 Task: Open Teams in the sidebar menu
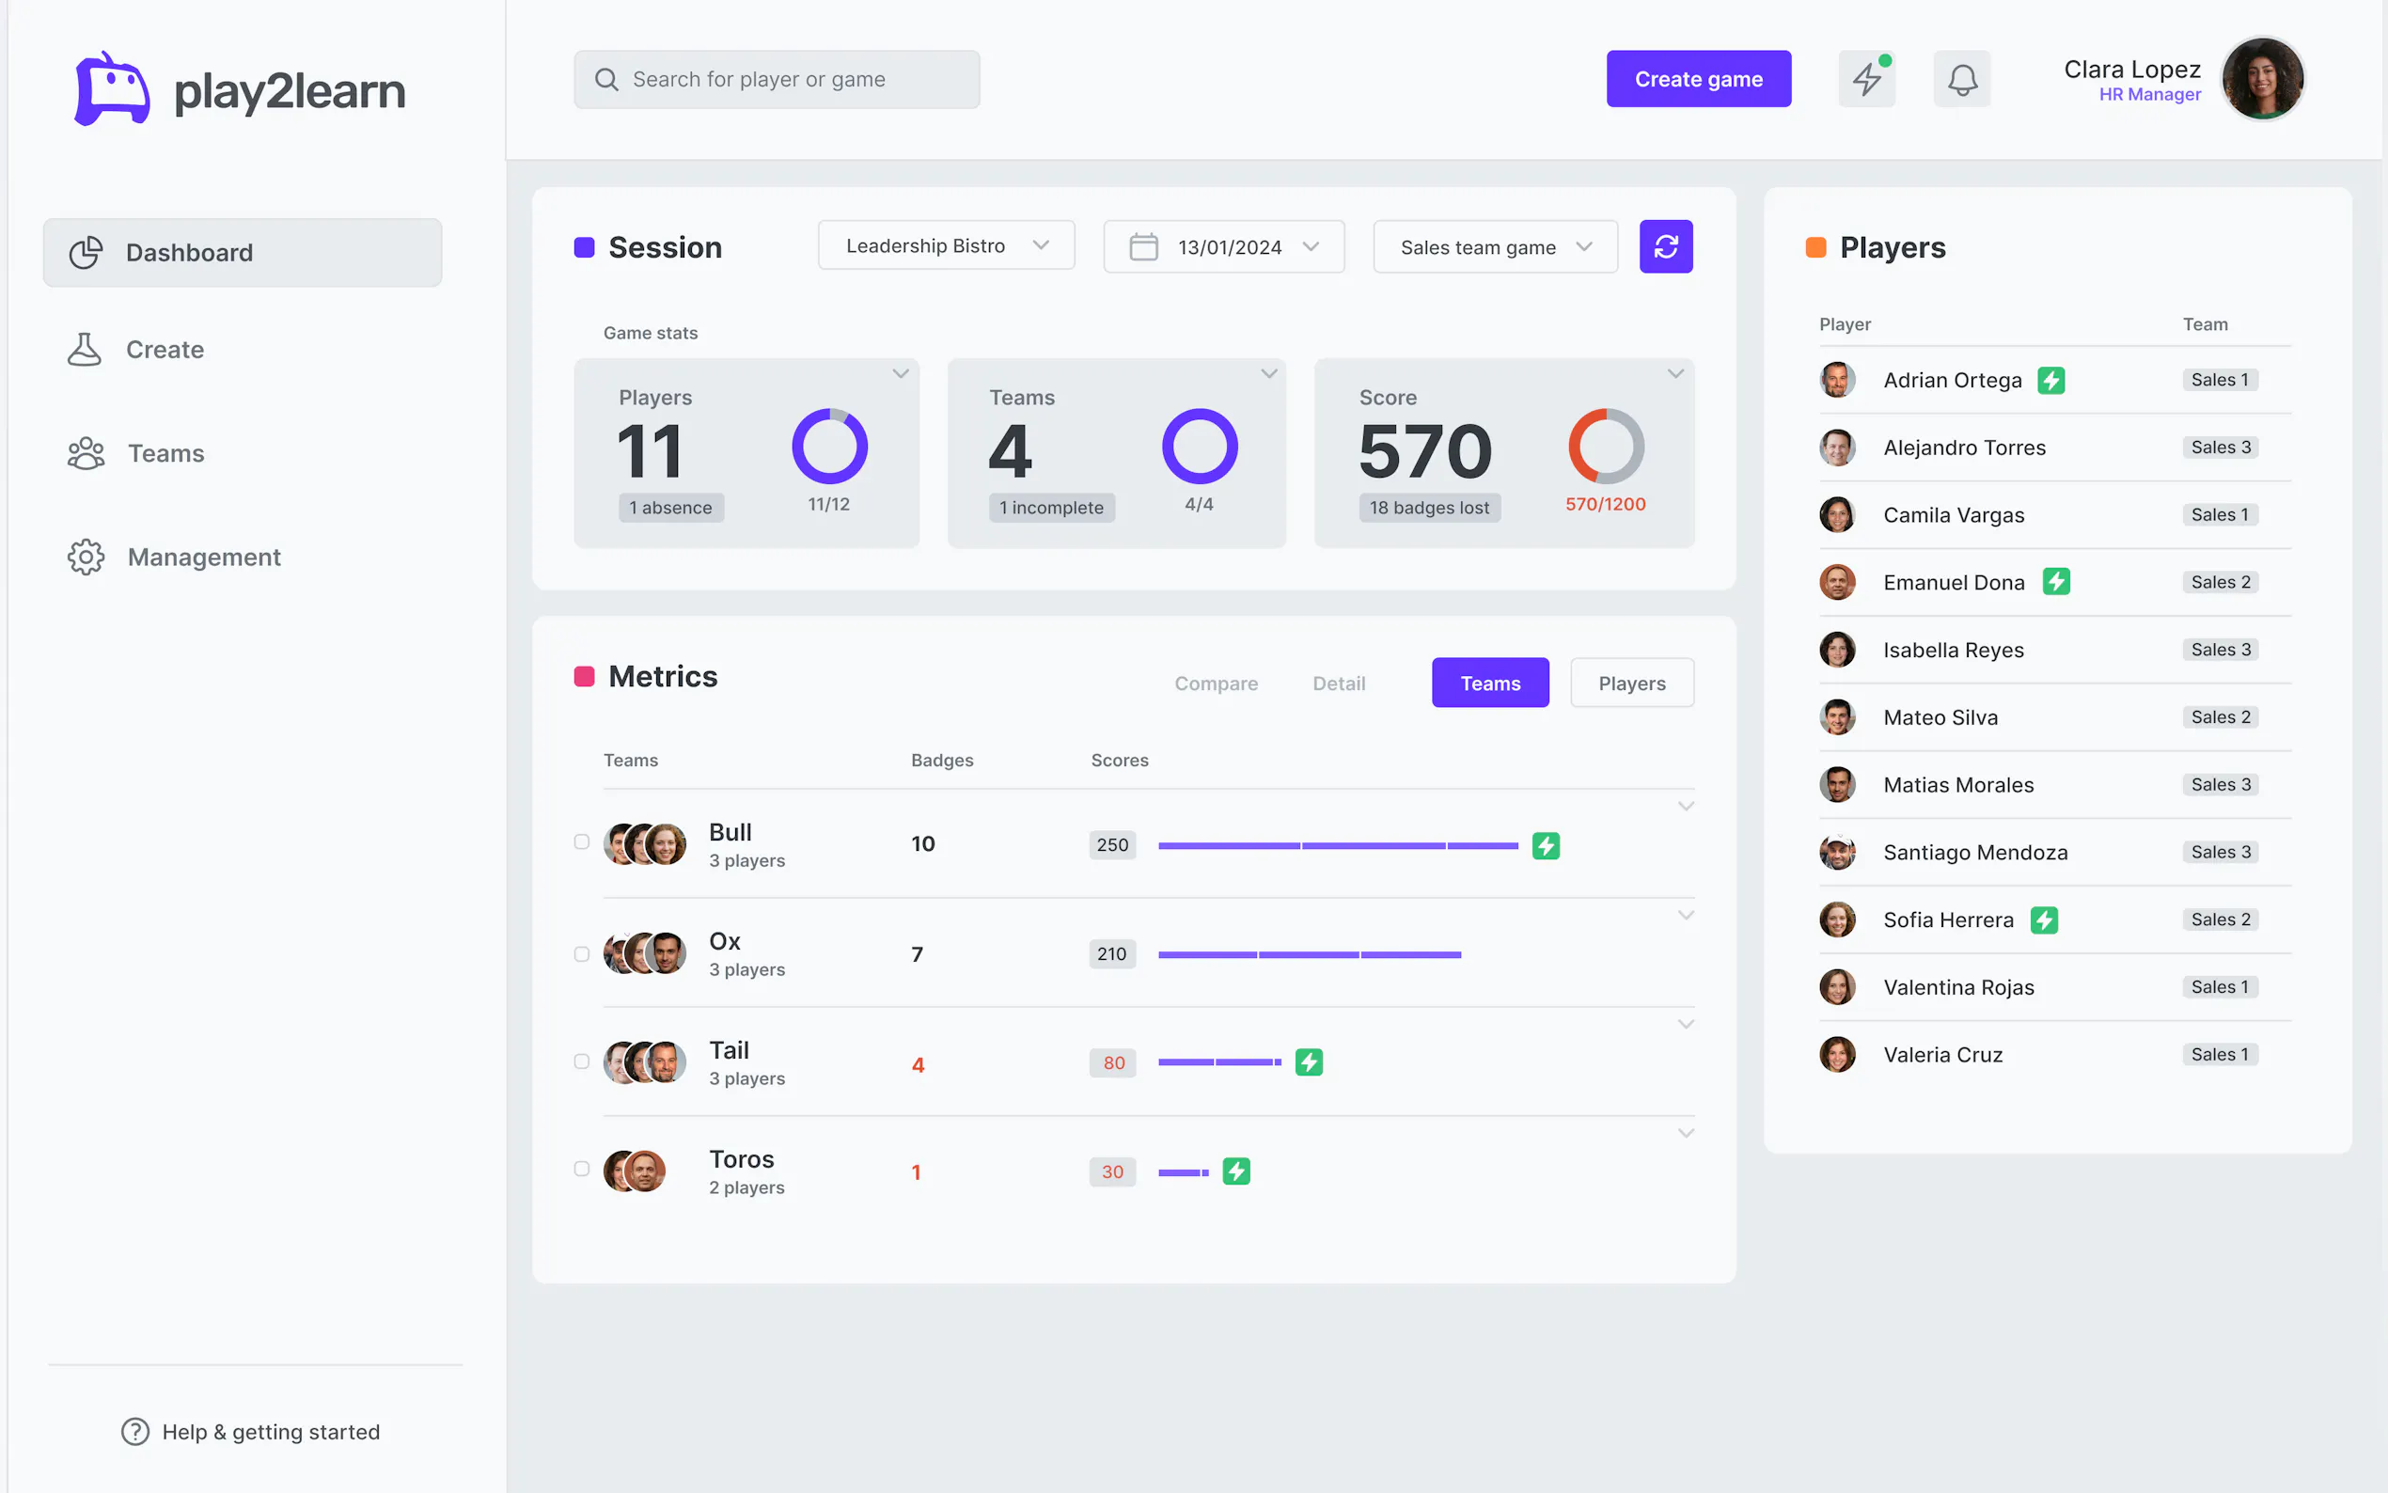pos(165,453)
